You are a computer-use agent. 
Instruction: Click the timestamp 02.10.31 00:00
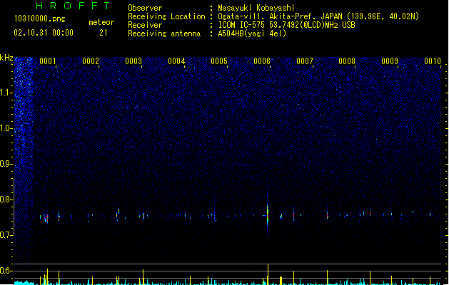click(44, 33)
